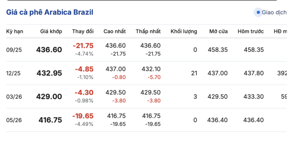Click the 436.60 matched price

49,50
